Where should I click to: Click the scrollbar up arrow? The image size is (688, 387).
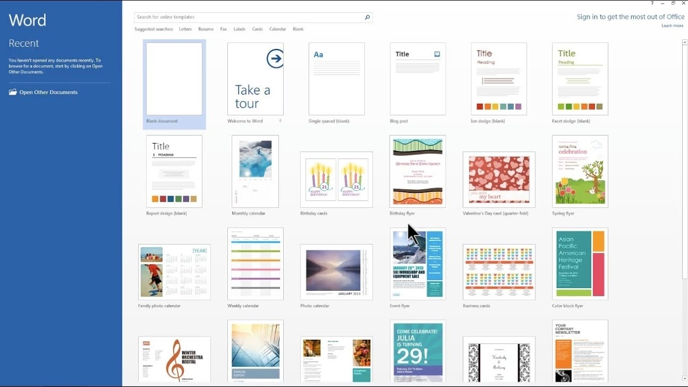pyautogui.click(x=684, y=41)
